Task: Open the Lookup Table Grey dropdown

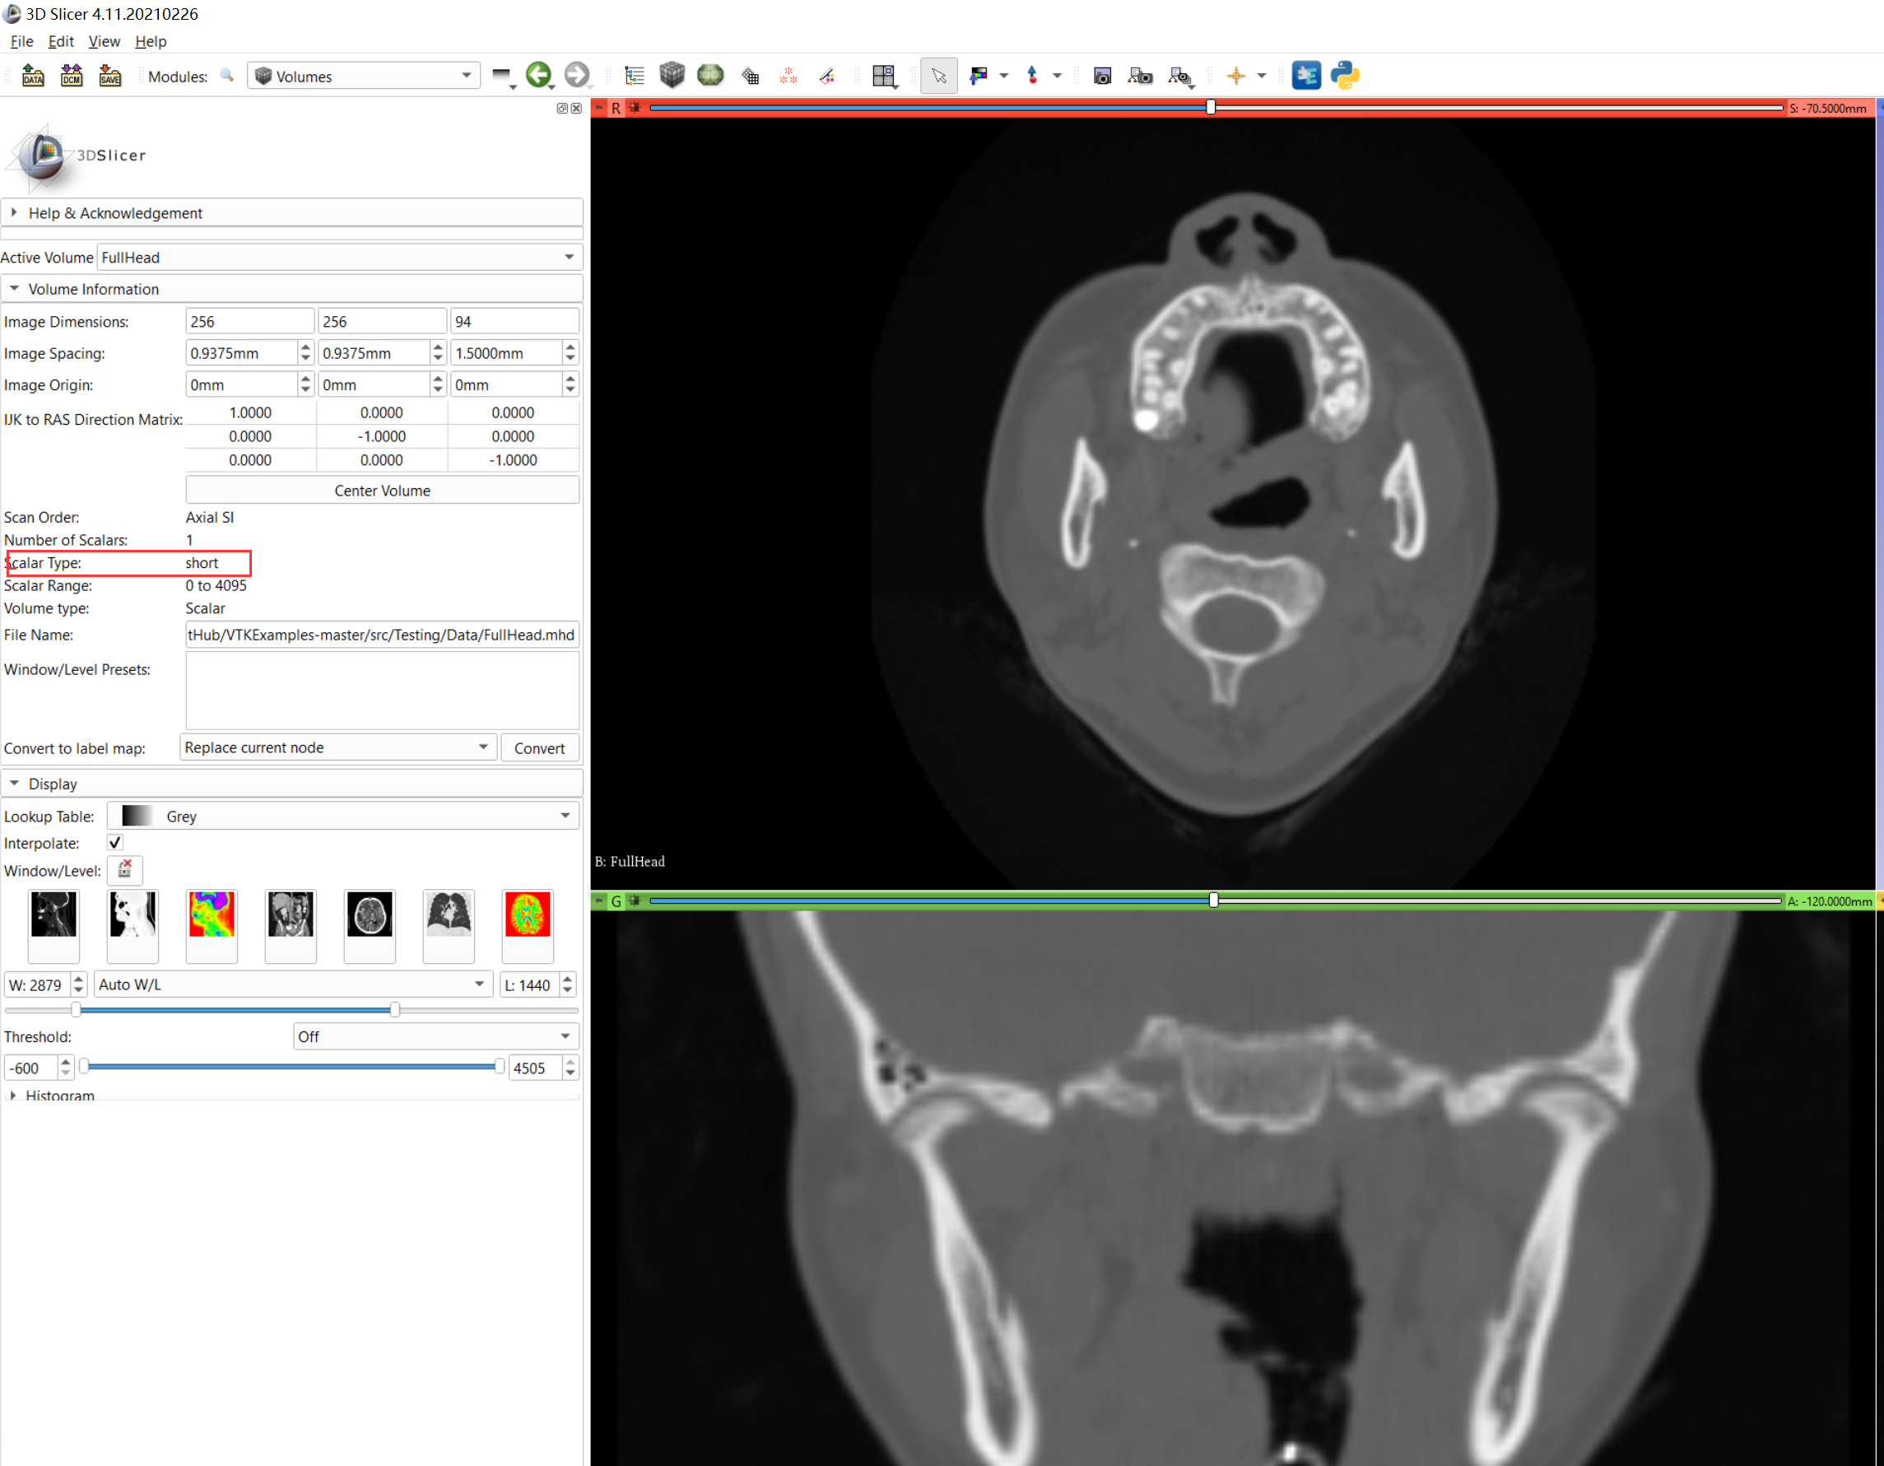Action: tap(342, 816)
